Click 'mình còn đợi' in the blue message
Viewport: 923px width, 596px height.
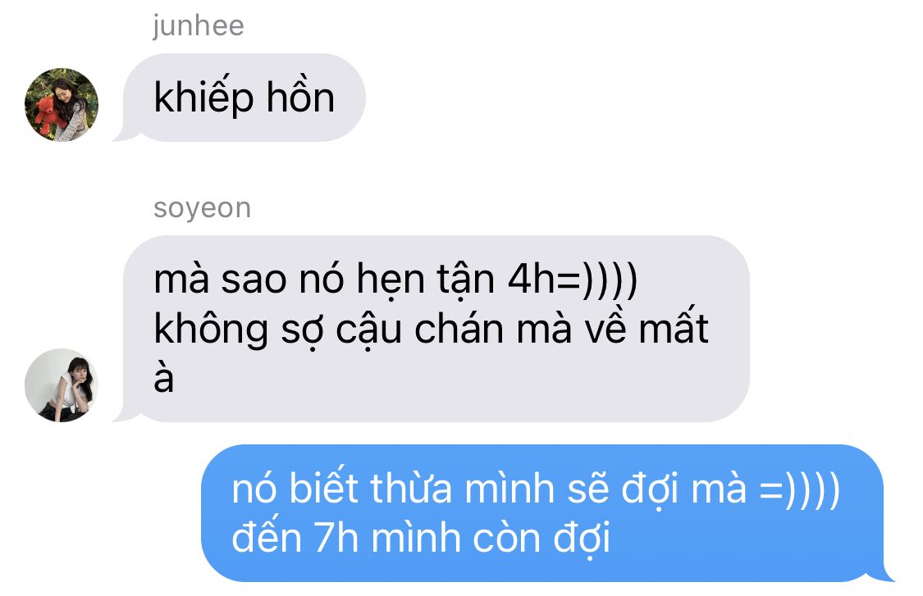tap(491, 539)
